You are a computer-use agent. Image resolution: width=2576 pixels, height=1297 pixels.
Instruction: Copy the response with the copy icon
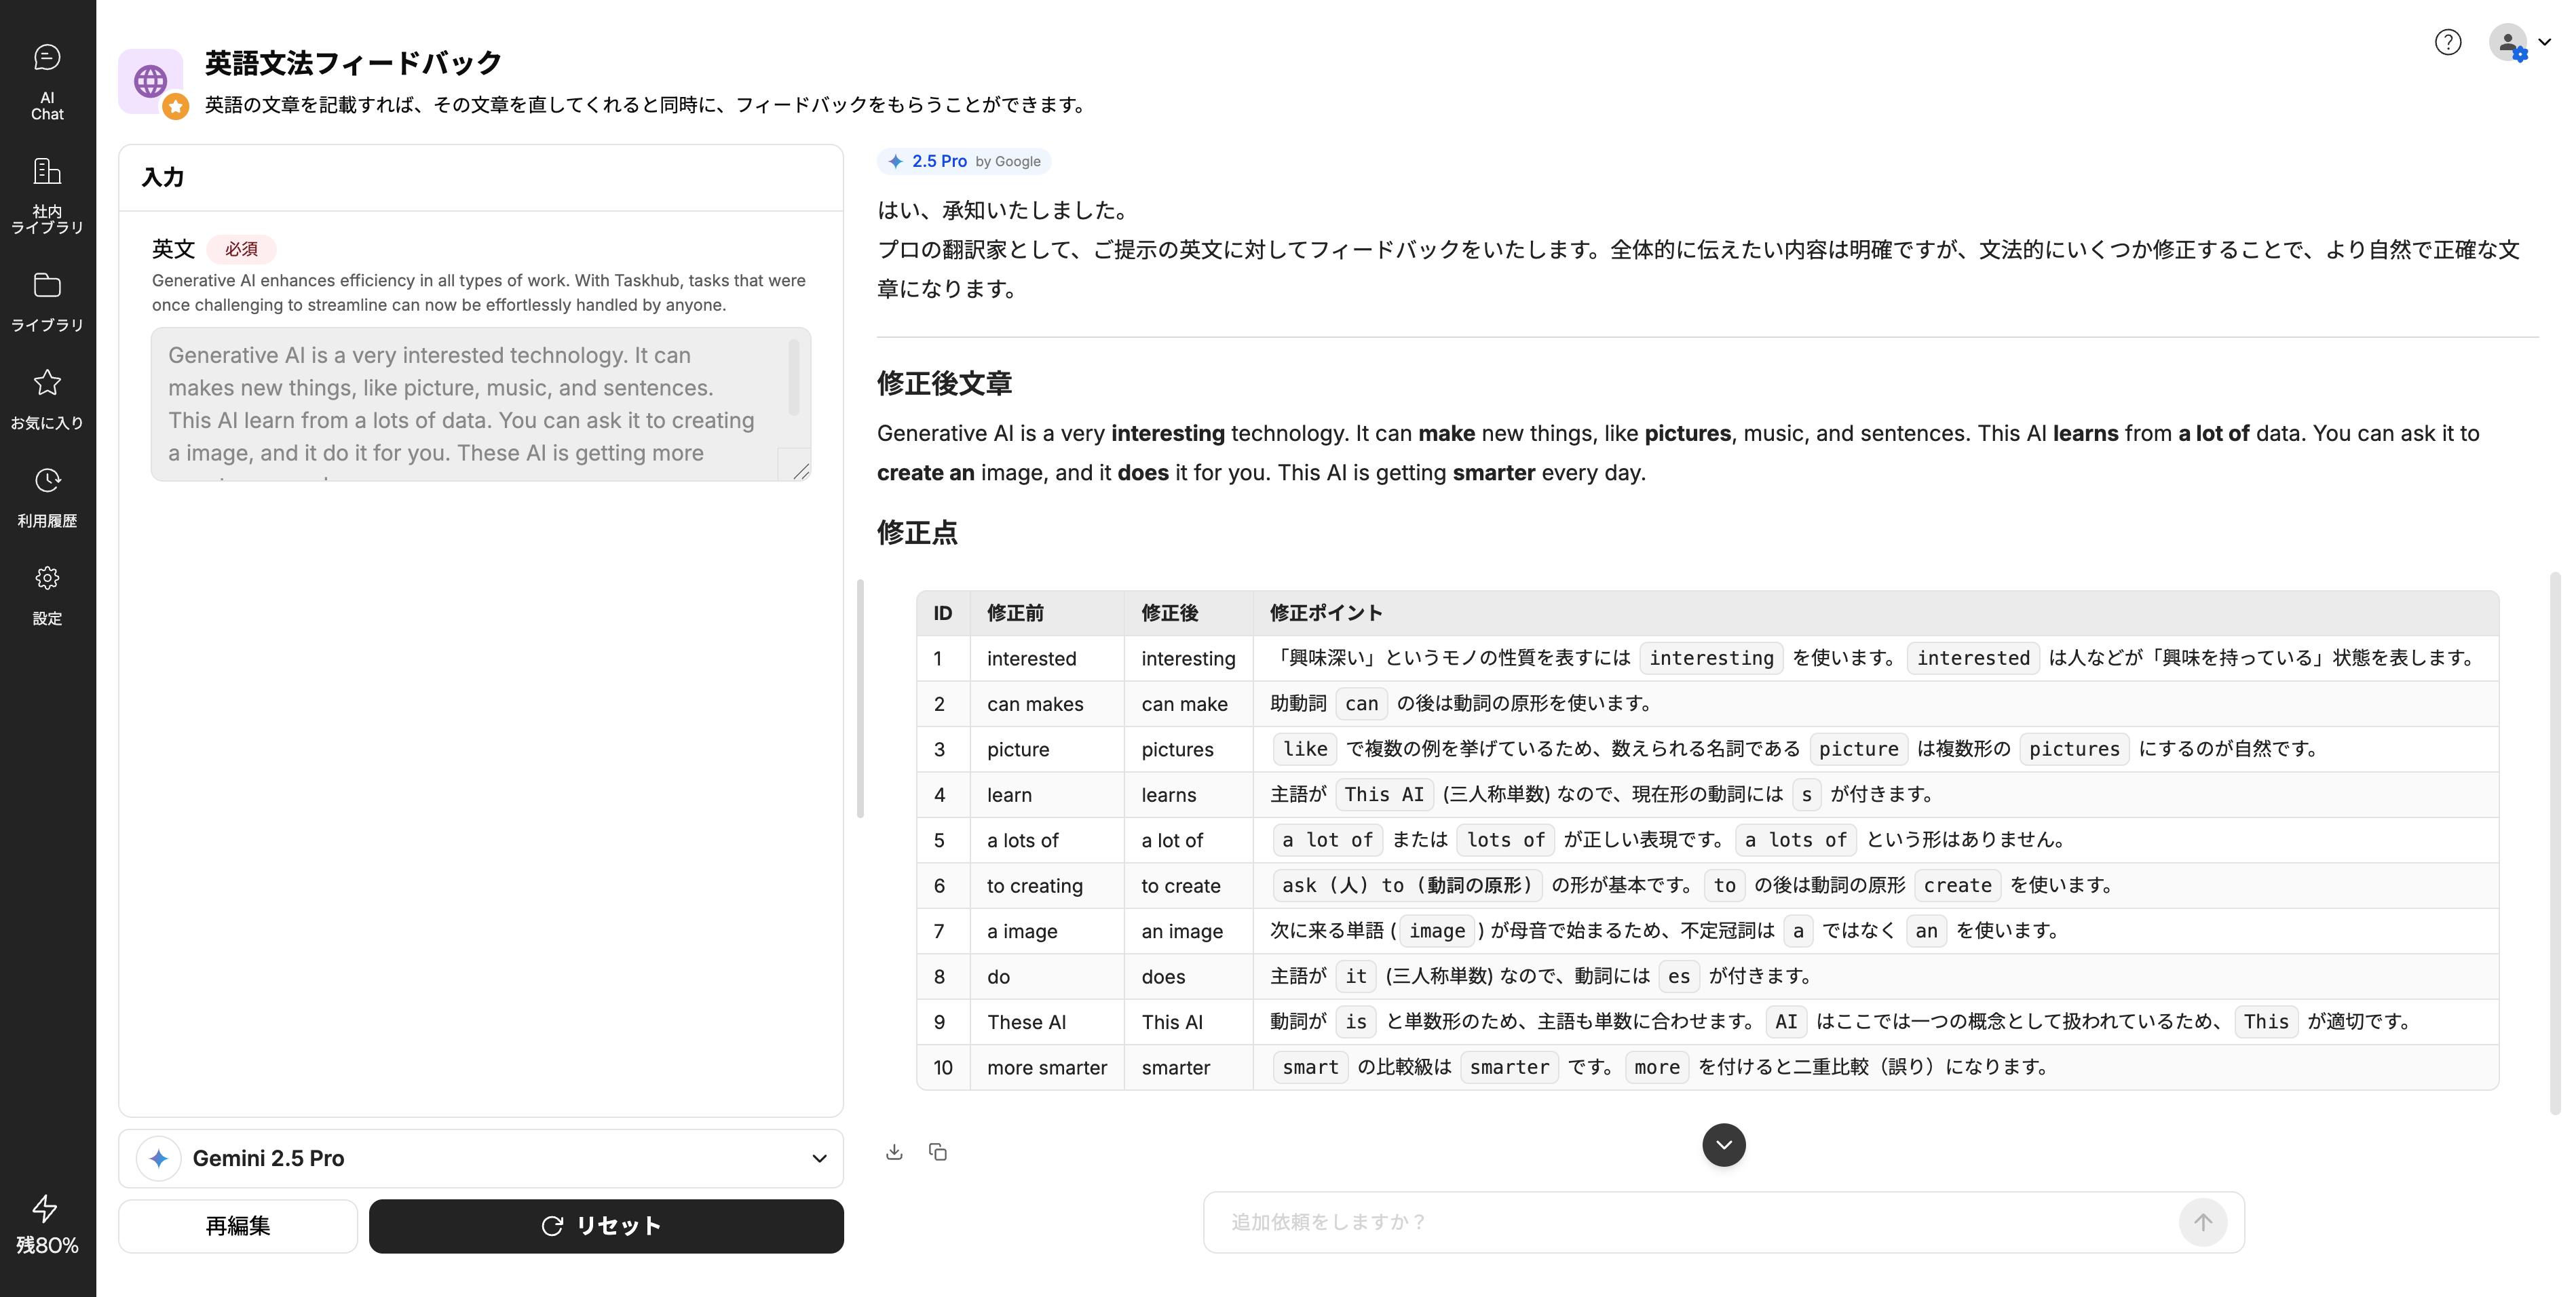coord(938,1152)
